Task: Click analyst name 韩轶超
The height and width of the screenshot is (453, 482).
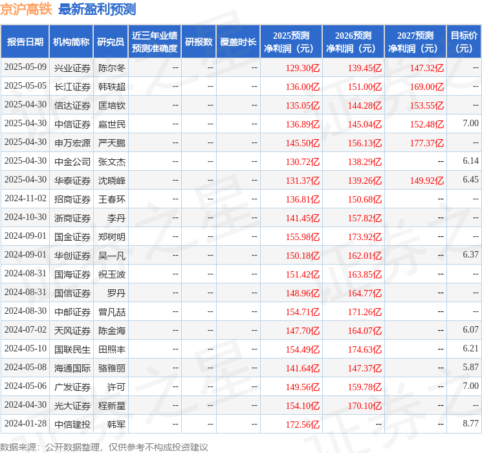Action: 111,86
